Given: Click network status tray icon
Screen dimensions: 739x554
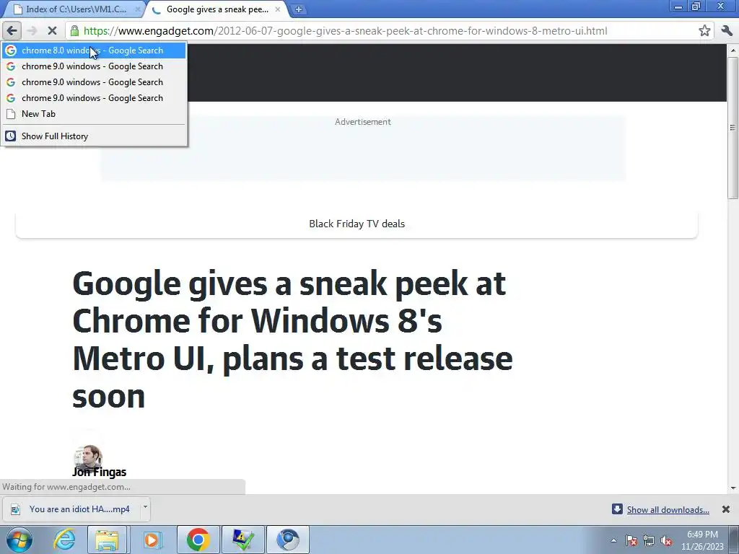Looking at the screenshot, I should 649,540.
